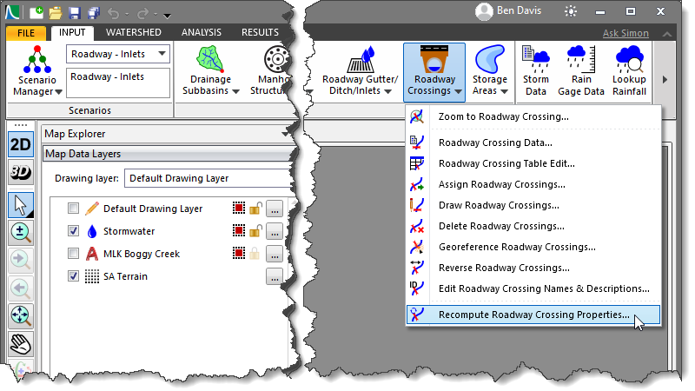This screenshot has width=695, height=391.
Task: Click the Ask Simon link
Action: coord(625,33)
